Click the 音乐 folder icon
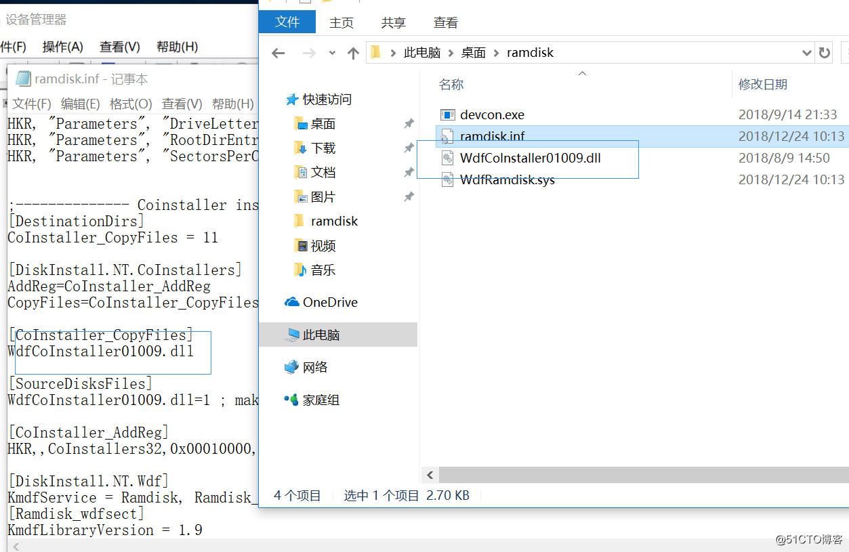The image size is (849, 552). pyautogui.click(x=301, y=270)
